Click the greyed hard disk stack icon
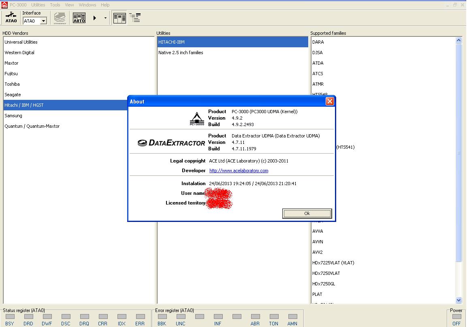The width and height of the screenshot is (467, 327). coord(60,18)
